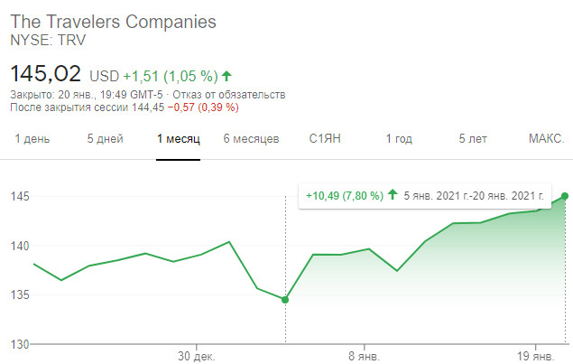573x364 pixels.
Task: Click the 5 Jan low point dot
Action: (x=285, y=300)
